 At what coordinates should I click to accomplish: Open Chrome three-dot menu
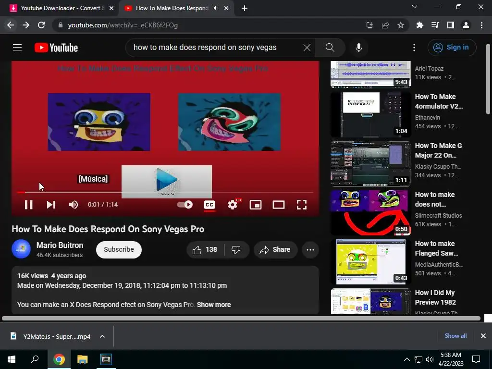[481, 25]
